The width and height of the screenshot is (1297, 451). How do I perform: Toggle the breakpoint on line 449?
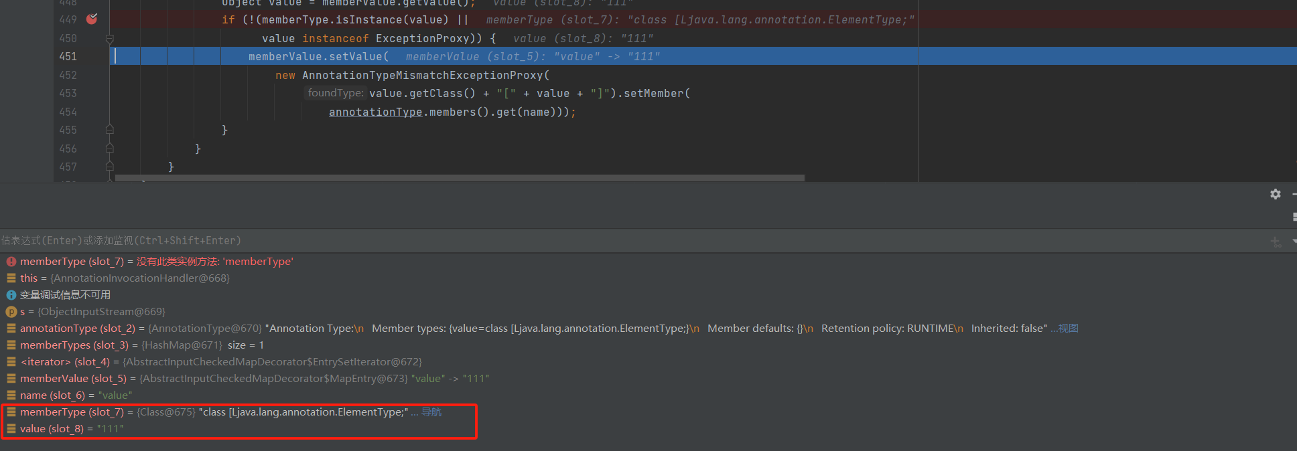coord(92,19)
